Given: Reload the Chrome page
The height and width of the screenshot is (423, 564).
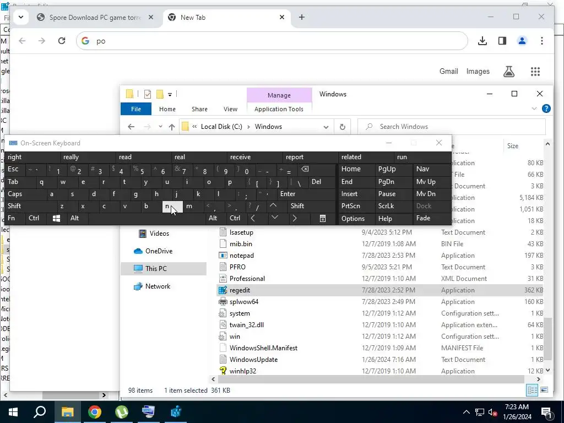Looking at the screenshot, I should pyautogui.click(x=62, y=41).
